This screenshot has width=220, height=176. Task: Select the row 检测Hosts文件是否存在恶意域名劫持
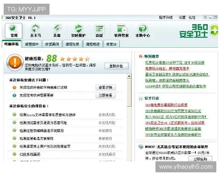pos(65,115)
